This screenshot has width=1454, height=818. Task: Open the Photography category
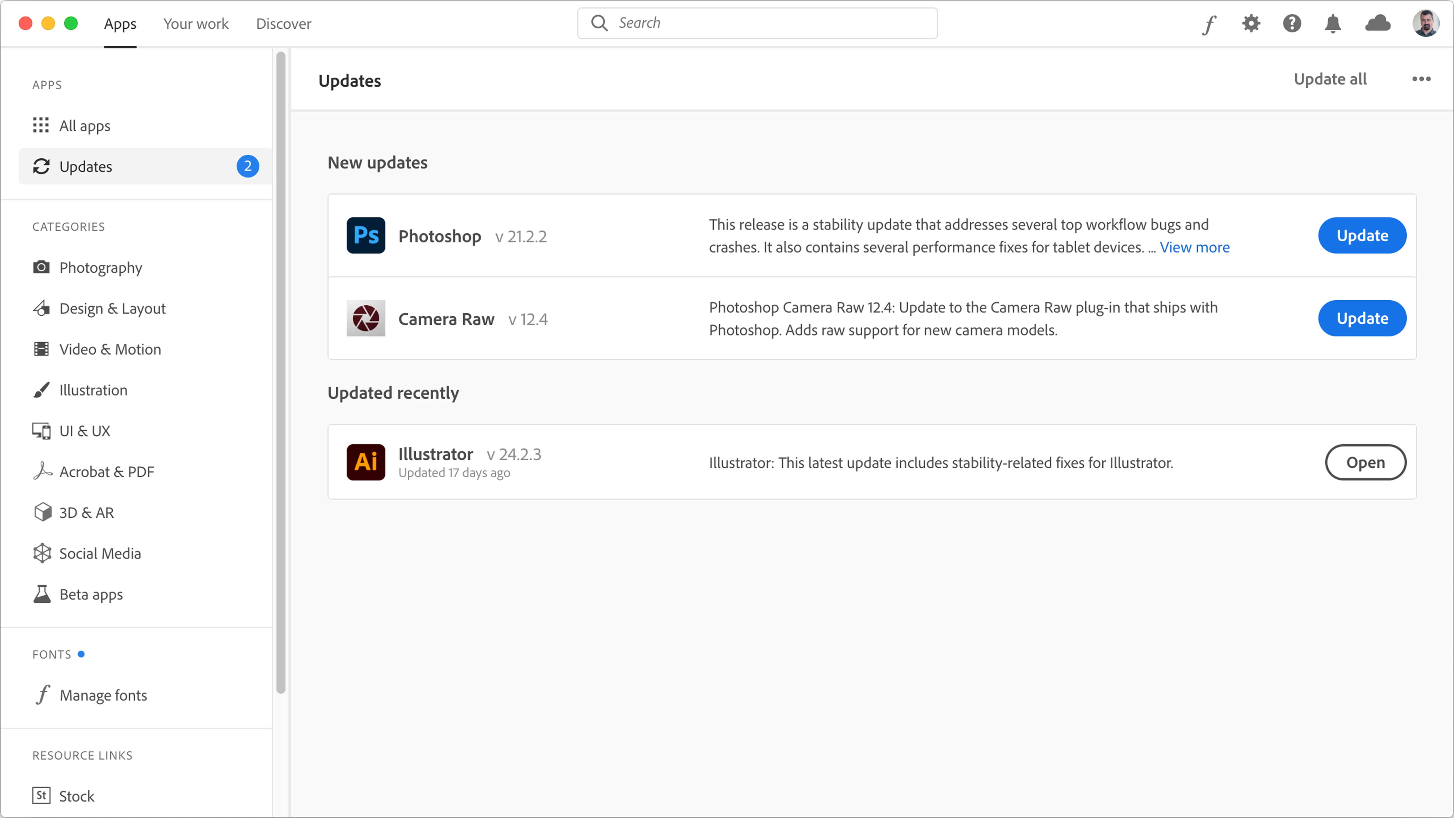pyautogui.click(x=146, y=267)
